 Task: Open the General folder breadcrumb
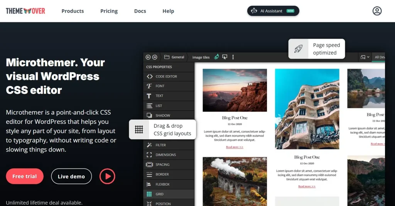click(x=174, y=57)
